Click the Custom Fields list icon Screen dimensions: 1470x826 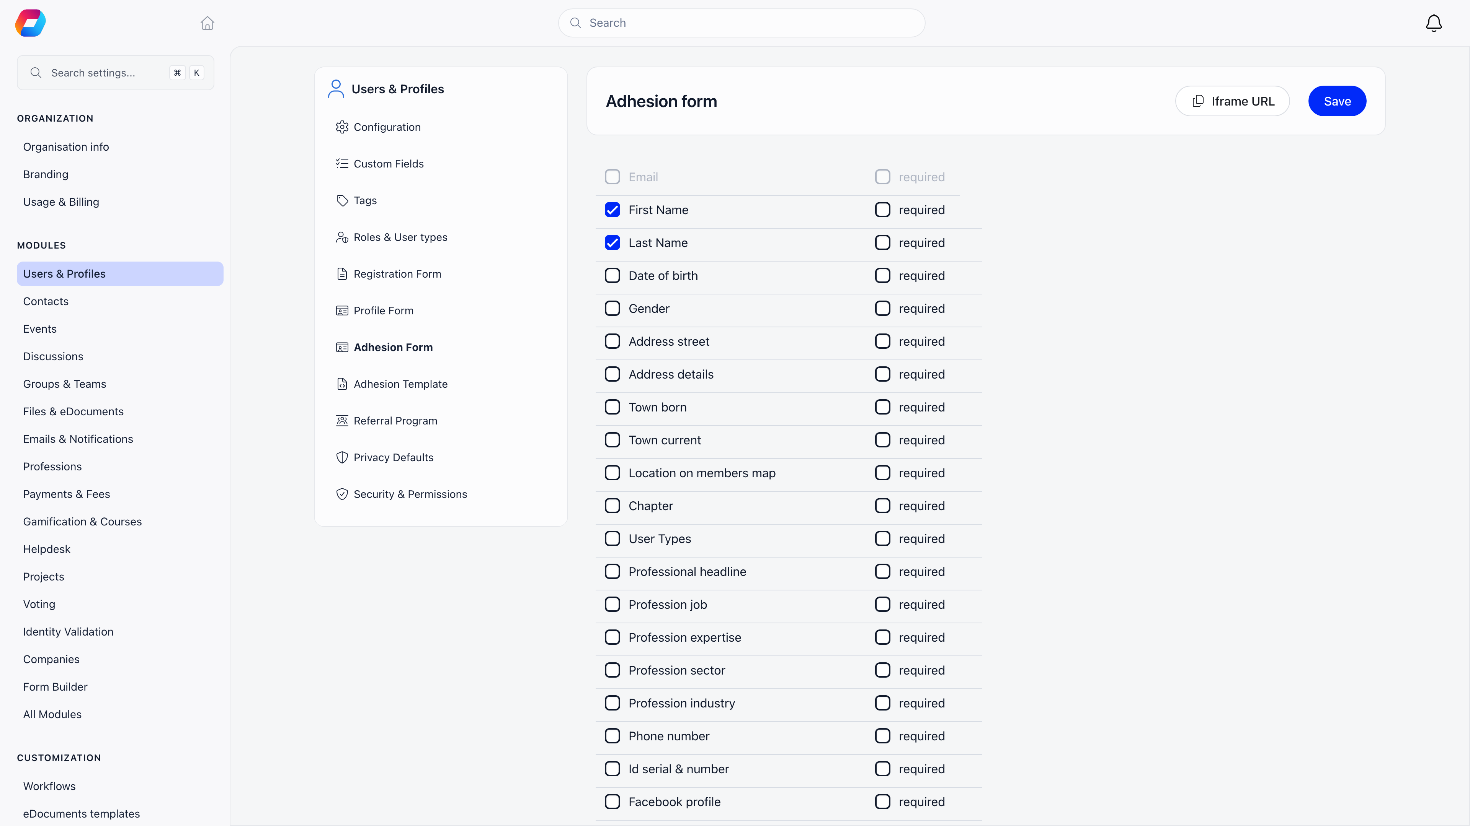(x=342, y=164)
